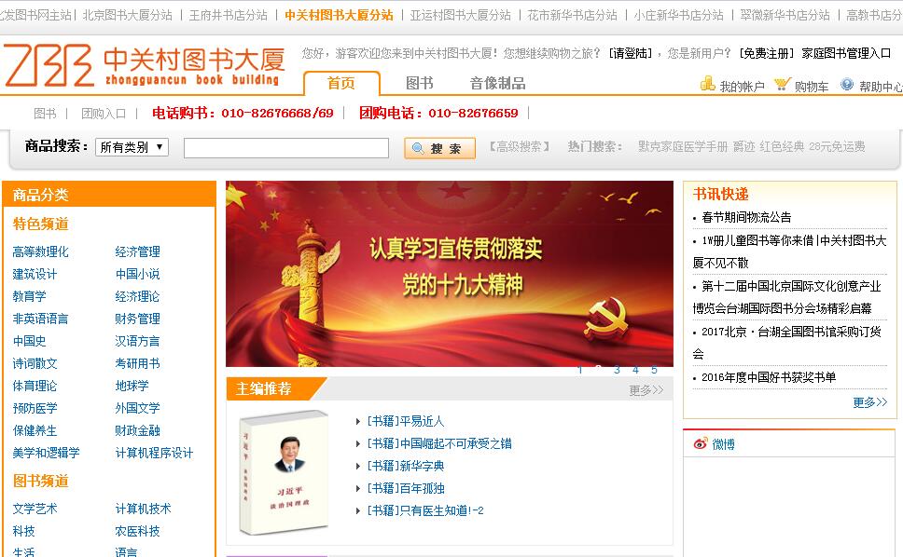Open the Xi Jinping book cover thumbnail
This screenshot has height=557, width=903.
click(x=284, y=472)
